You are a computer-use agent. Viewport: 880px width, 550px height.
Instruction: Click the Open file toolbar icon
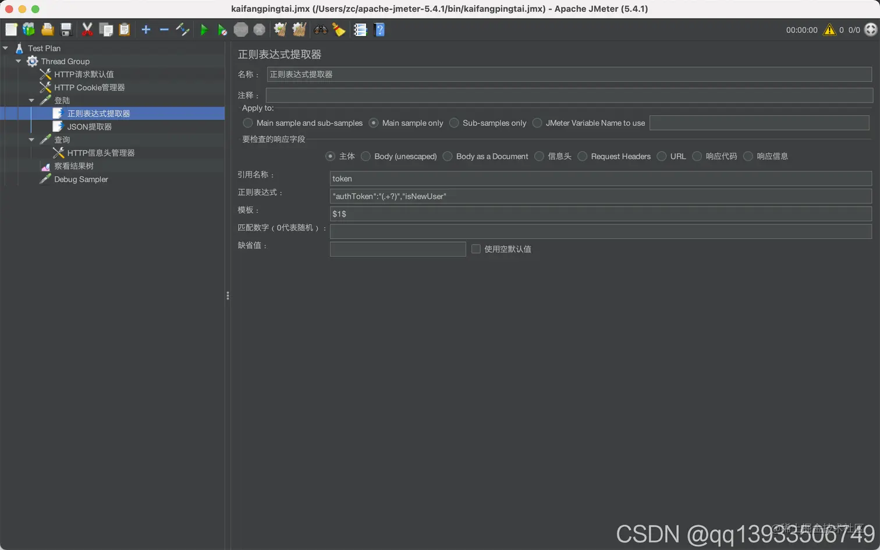point(48,29)
